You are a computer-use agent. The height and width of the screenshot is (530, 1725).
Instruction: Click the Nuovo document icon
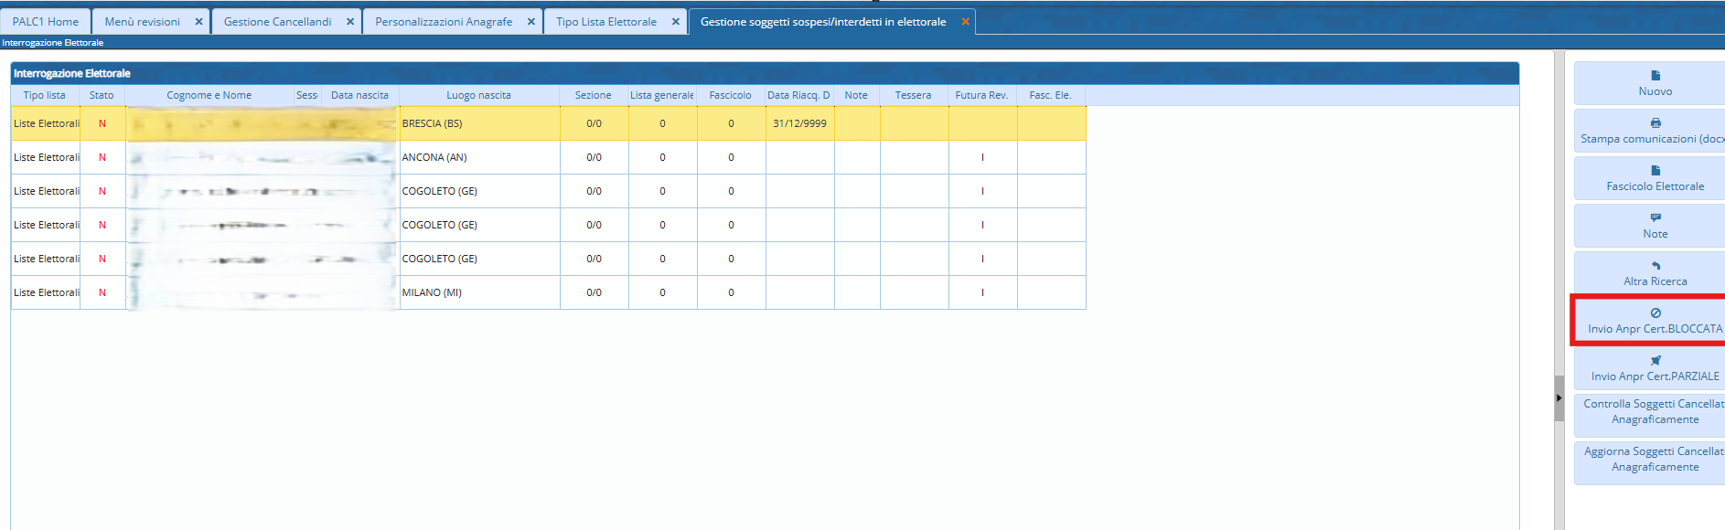tap(1655, 76)
